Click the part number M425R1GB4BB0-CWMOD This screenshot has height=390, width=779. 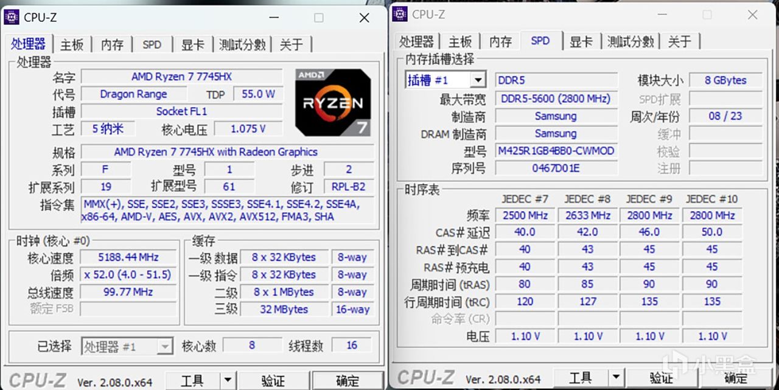[x=556, y=150]
